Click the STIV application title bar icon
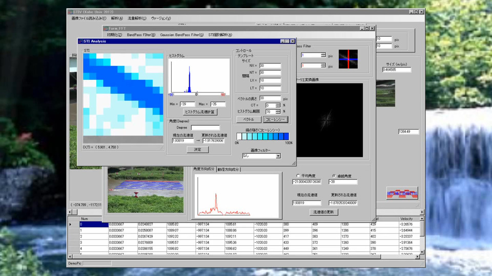Image resolution: width=492 pixels, height=276 pixels. pyautogui.click(x=71, y=12)
